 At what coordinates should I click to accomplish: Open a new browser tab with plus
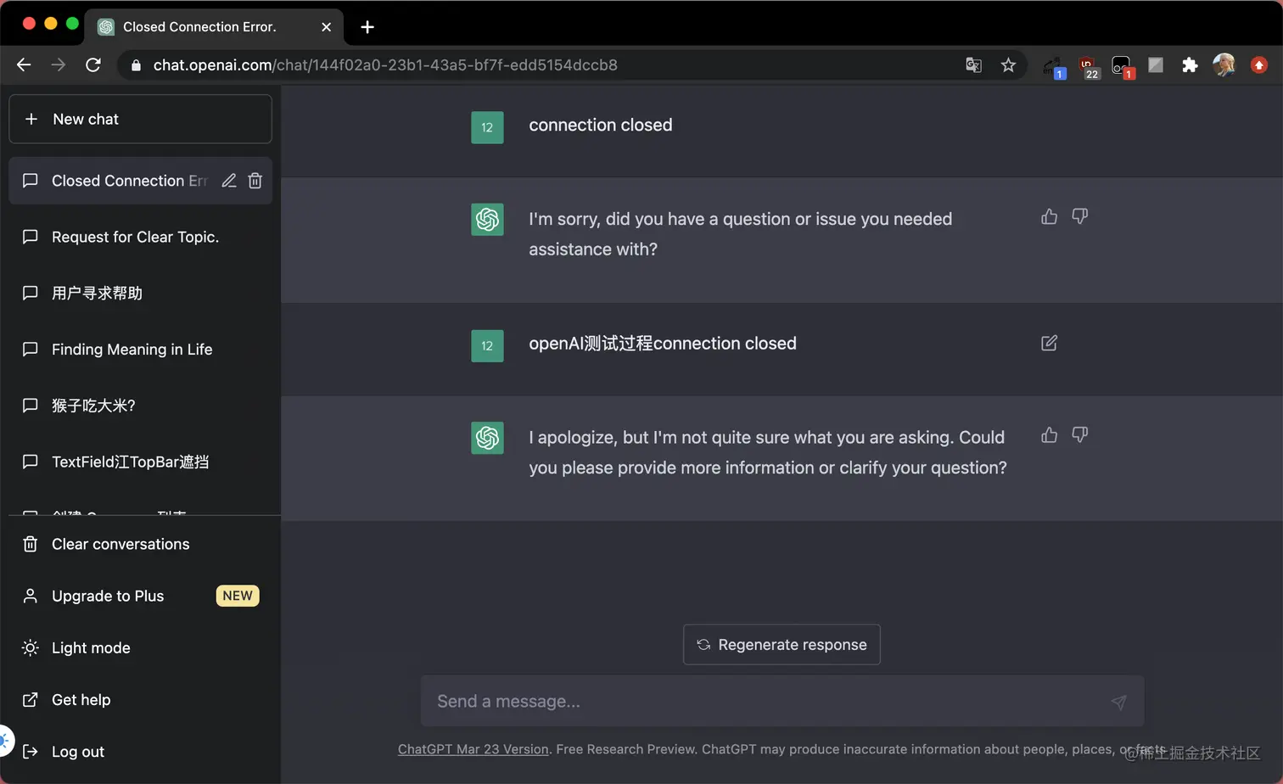point(367,27)
